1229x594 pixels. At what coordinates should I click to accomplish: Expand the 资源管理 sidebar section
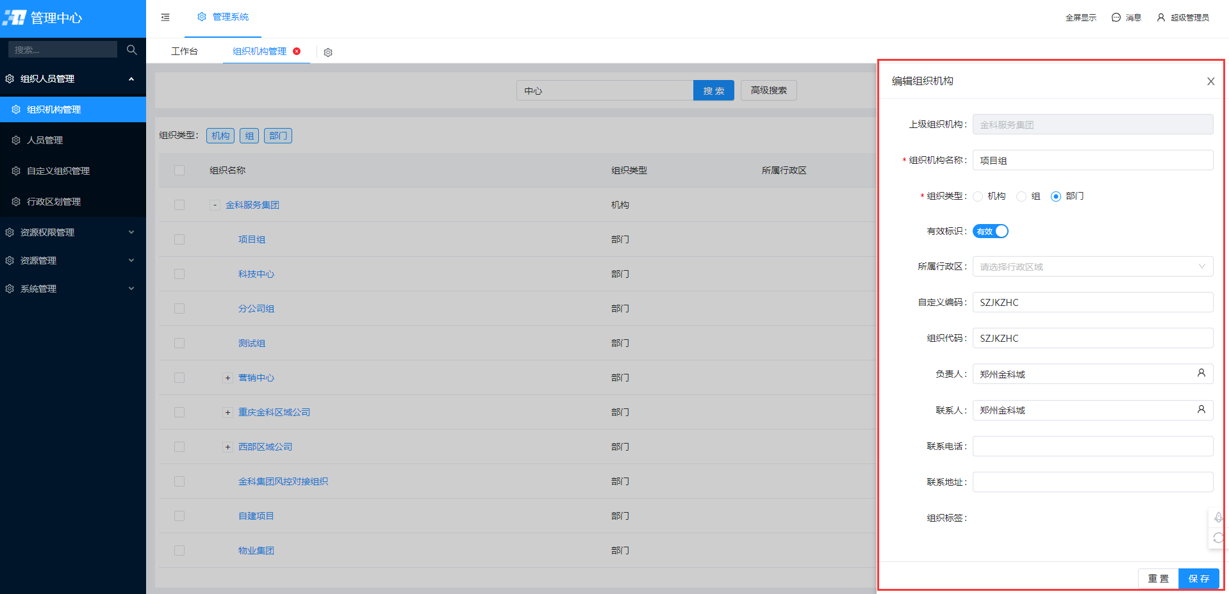click(x=73, y=261)
